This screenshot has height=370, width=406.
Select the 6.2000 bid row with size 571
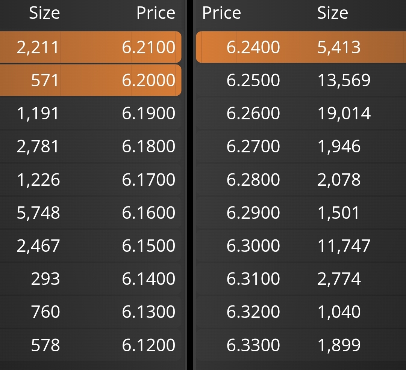[90, 80]
